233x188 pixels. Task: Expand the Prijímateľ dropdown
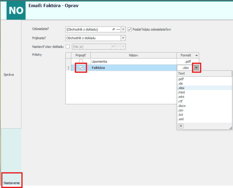123,38
